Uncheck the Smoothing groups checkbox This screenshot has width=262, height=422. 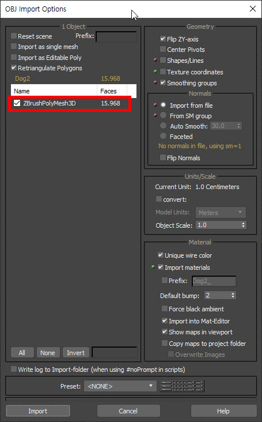pos(163,82)
